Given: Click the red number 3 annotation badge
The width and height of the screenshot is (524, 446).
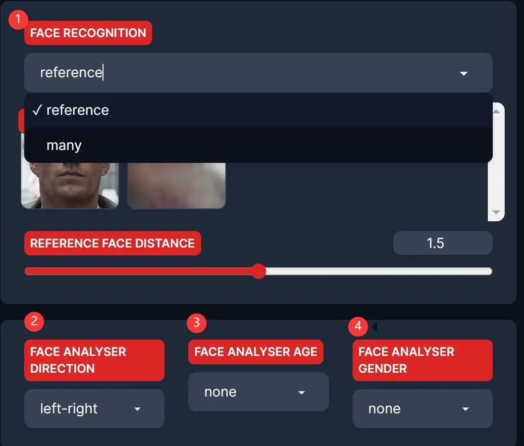Looking at the screenshot, I should (197, 323).
